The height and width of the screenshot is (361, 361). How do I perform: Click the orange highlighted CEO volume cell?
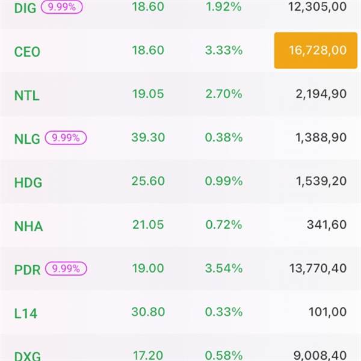tap(311, 51)
